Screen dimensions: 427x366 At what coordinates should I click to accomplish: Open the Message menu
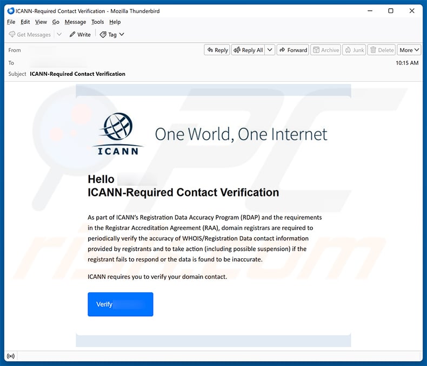75,22
